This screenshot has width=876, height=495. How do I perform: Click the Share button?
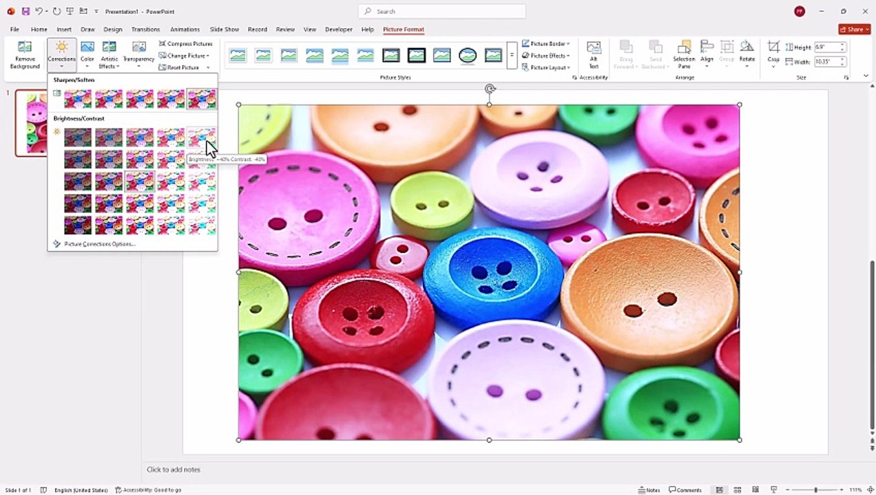click(855, 29)
